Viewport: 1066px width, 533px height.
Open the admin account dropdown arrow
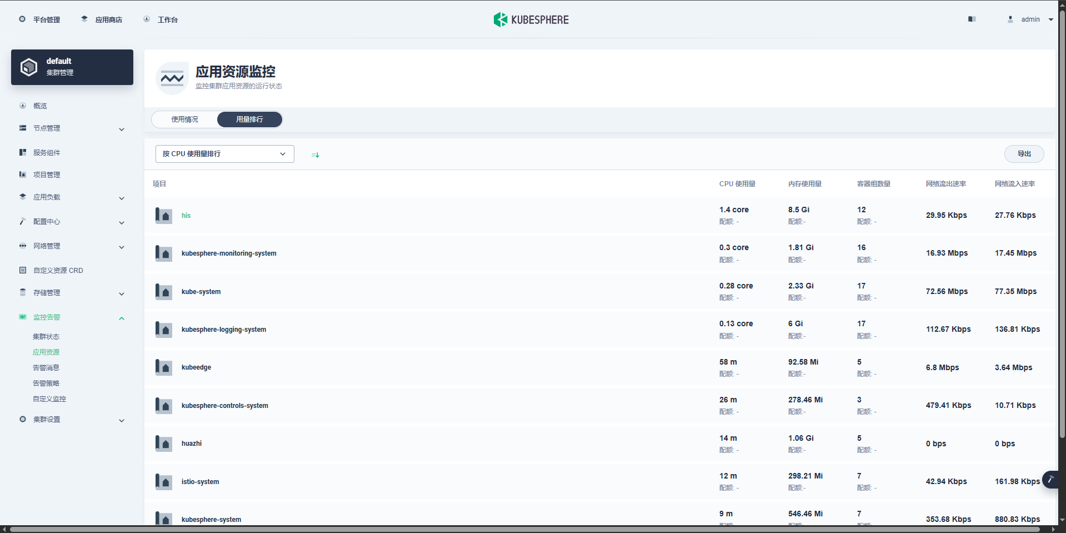[1051, 19]
